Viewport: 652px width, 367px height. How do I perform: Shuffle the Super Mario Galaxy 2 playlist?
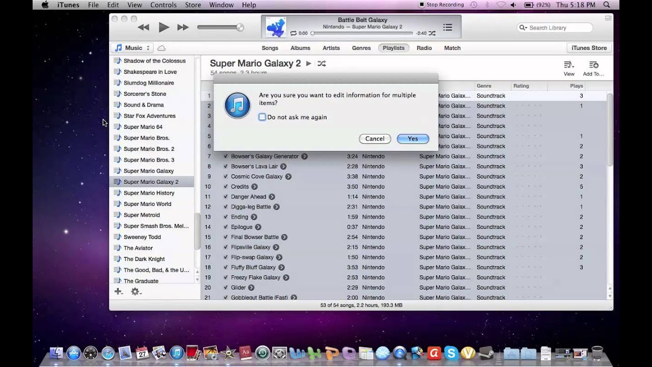(321, 64)
